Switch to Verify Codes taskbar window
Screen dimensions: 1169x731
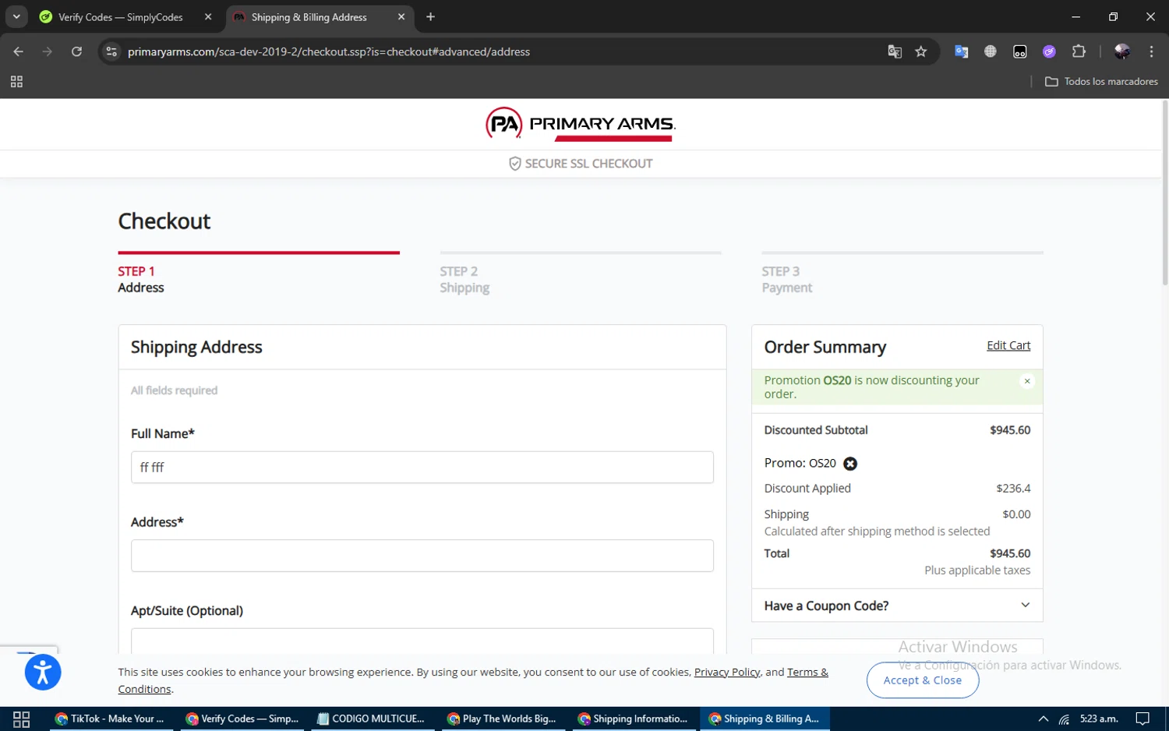(x=243, y=719)
